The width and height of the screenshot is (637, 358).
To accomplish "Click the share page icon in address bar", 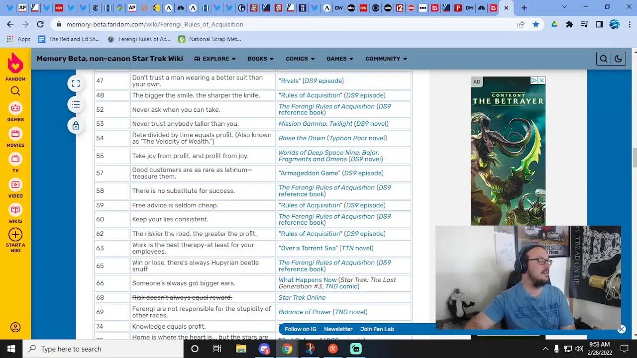I will click(521, 24).
